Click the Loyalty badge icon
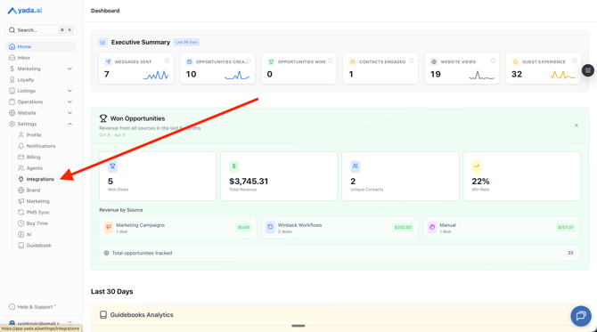Image resolution: width=597 pixels, height=332 pixels. [12, 80]
